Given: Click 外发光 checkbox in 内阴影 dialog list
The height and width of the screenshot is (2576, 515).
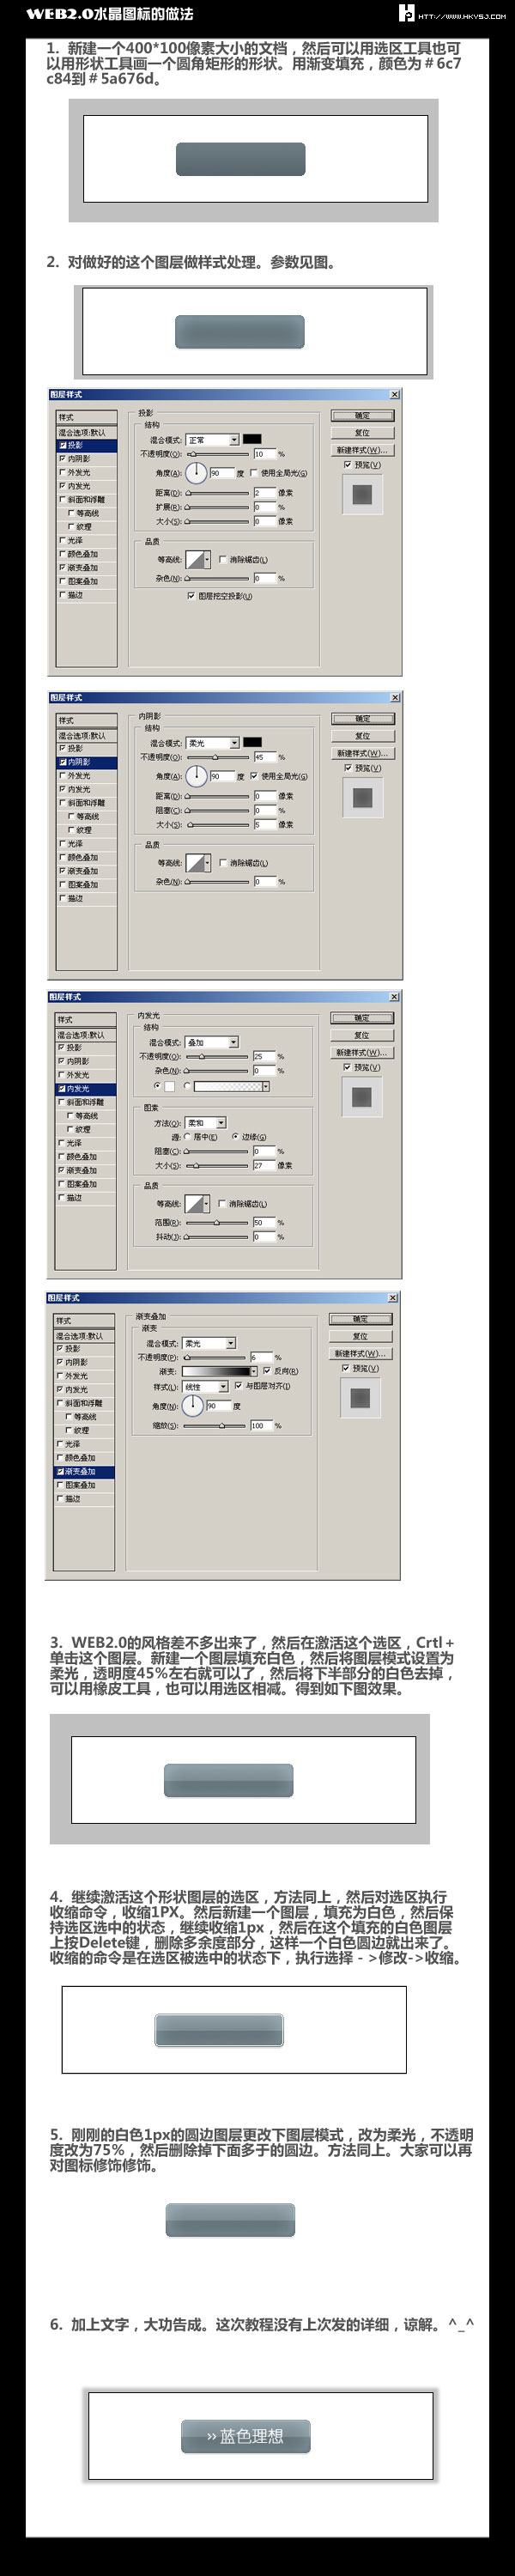Looking at the screenshot, I should click(x=62, y=775).
